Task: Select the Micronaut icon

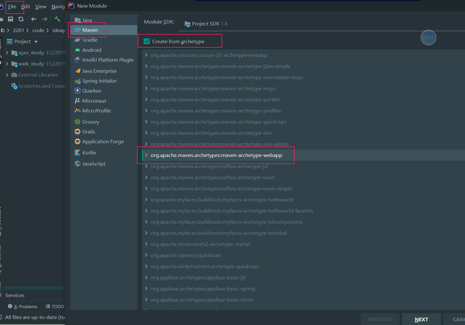Action: [78, 101]
